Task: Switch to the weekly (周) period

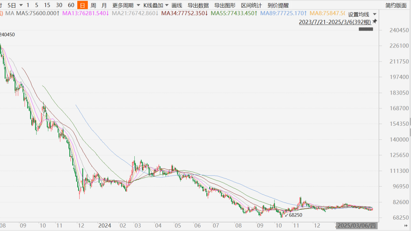Action: pyautogui.click(x=93, y=5)
